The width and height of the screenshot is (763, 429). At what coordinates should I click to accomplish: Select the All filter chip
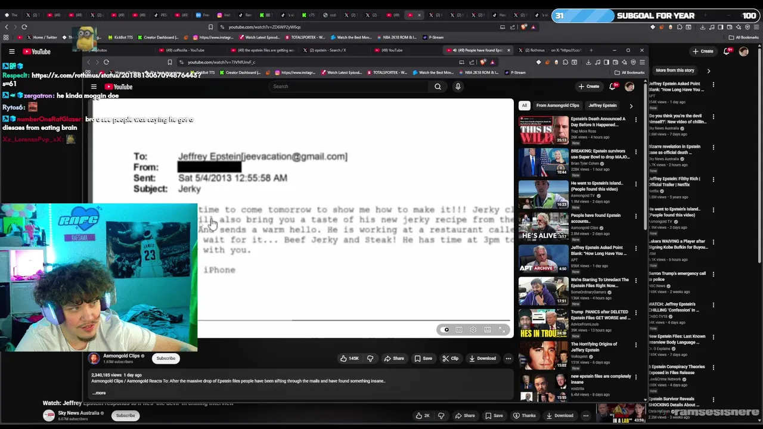click(x=525, y=105)
